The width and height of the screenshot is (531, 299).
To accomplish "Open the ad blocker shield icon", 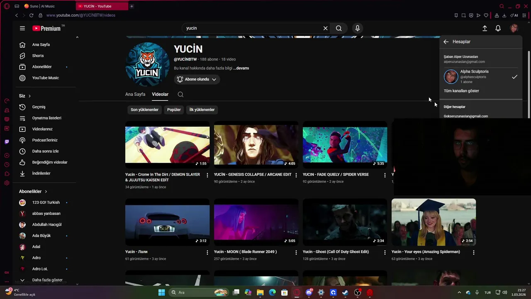I will click(471, 15).
